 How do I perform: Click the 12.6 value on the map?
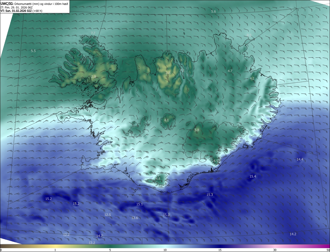[135, 218]
